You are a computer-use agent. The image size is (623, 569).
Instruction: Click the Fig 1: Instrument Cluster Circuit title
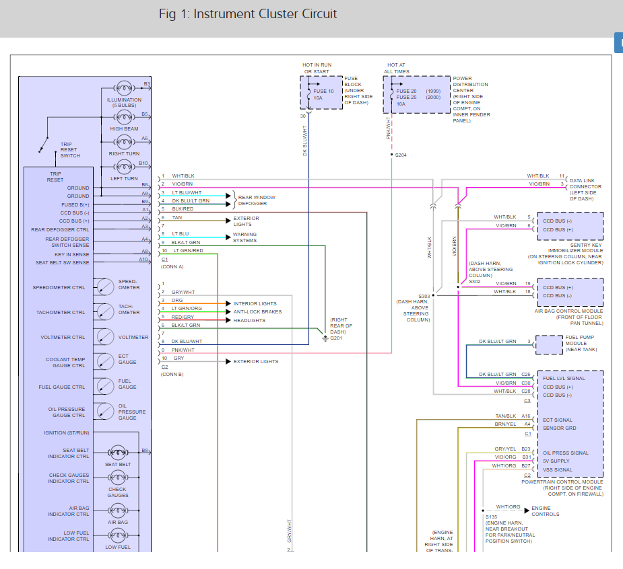[x=248, y=14]
